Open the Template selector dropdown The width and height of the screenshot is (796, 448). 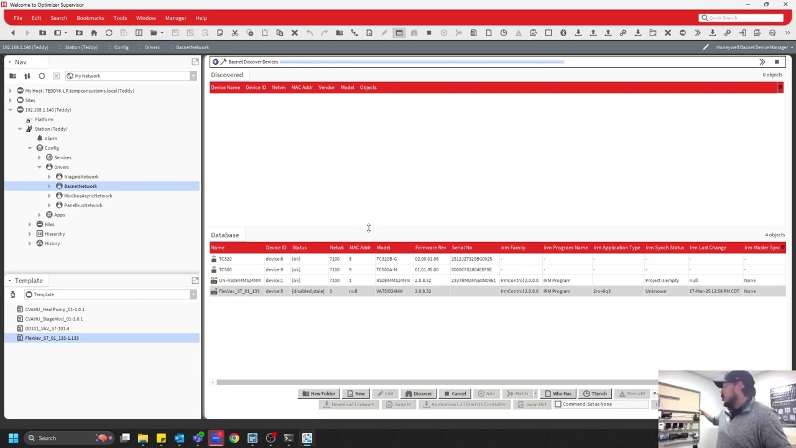click(193, 294)
